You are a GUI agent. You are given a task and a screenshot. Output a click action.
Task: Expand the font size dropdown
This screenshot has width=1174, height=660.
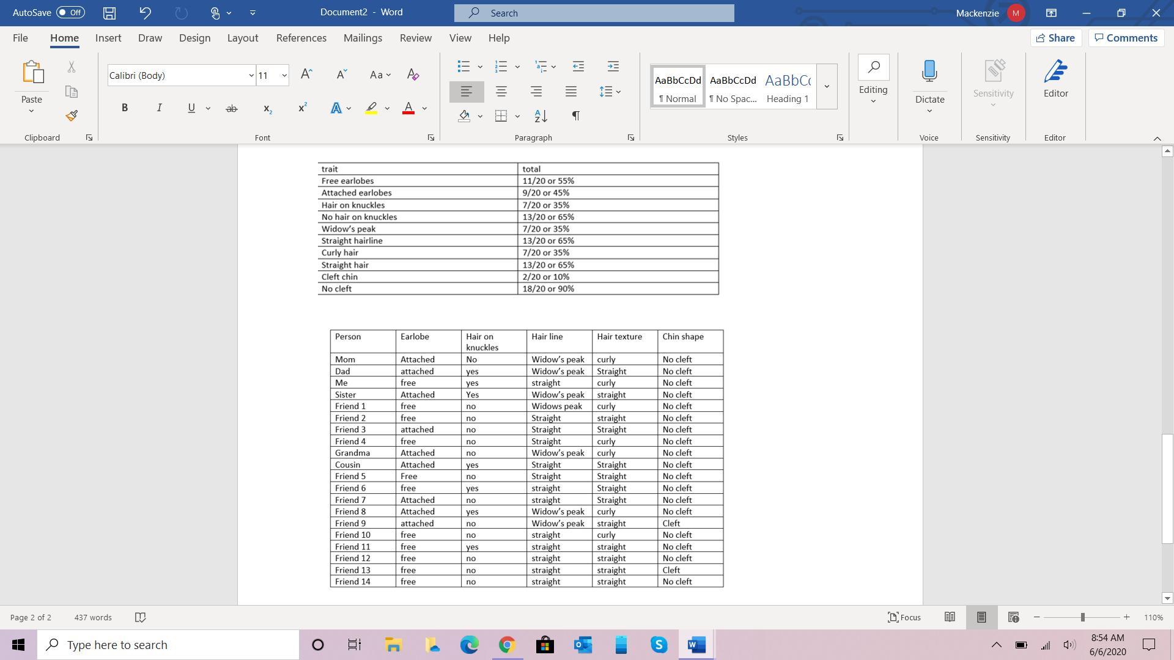click(284, 76)
